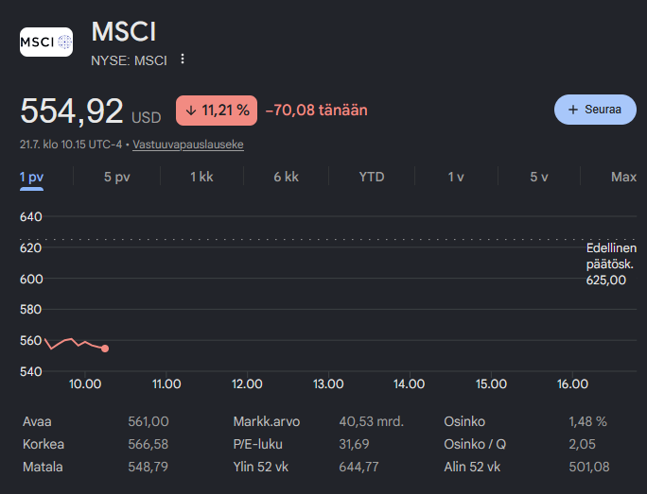Screen dimensions: 647x494
Task: Switch to the 1 kk range tab
Action: pyautogui.click(x=201, y=178)
